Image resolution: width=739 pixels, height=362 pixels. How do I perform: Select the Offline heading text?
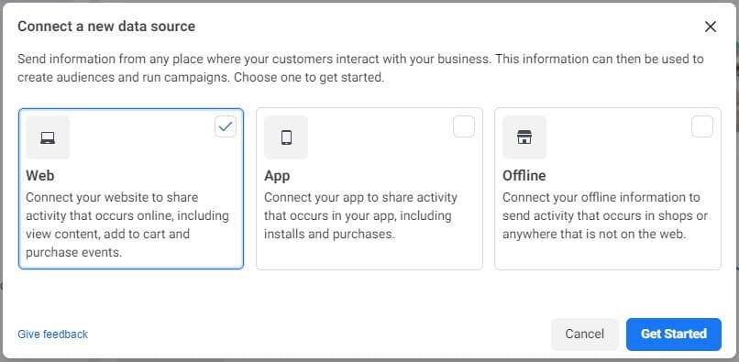[524, 176]
